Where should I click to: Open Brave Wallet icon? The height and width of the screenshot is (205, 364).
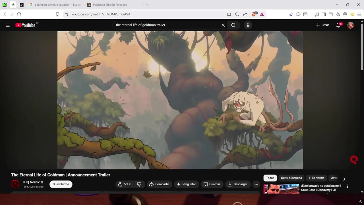click(331, 14)
